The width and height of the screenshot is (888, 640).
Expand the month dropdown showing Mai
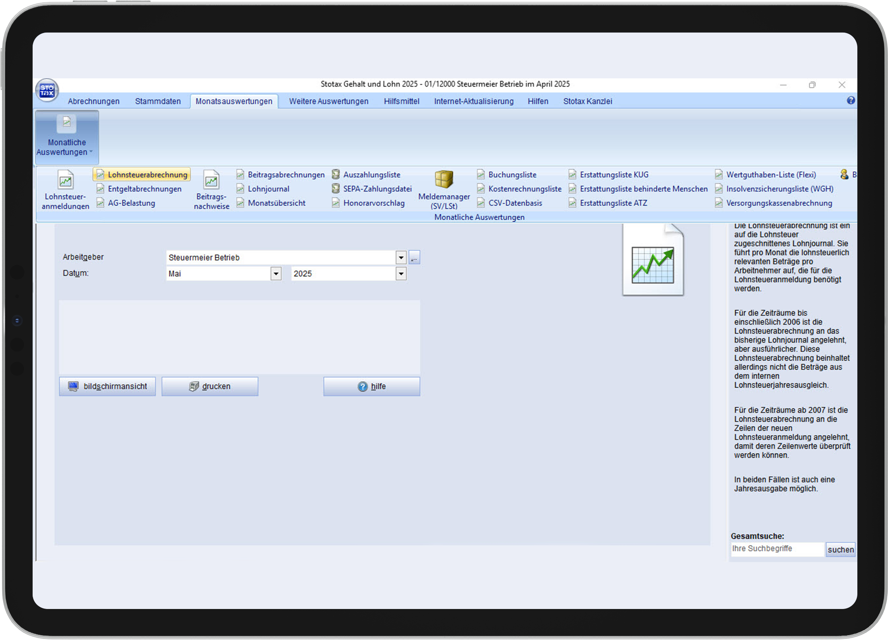(x=276, y=274)
